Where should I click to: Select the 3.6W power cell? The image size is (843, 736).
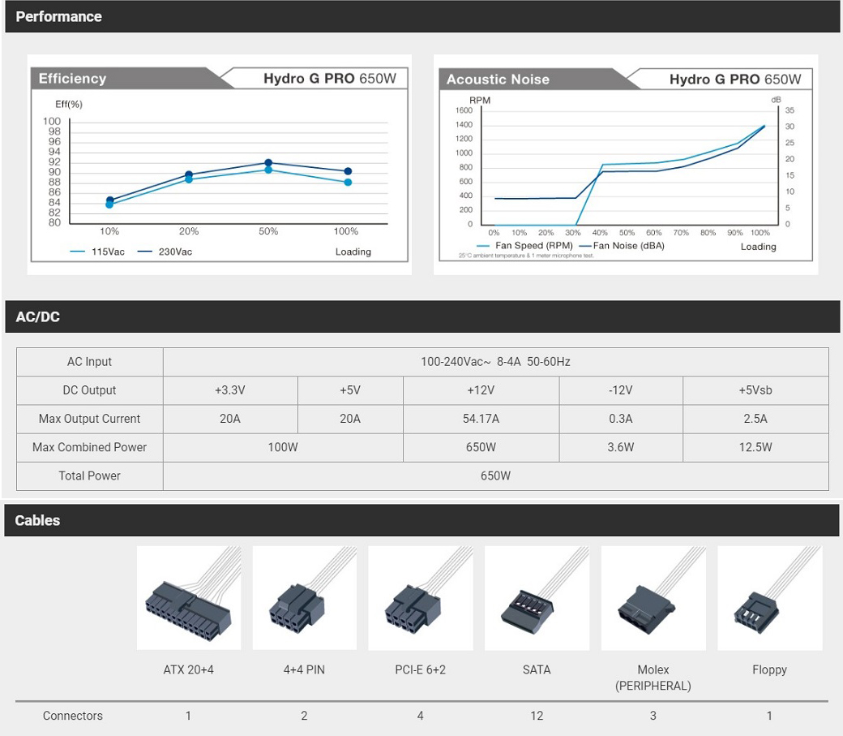621,447
